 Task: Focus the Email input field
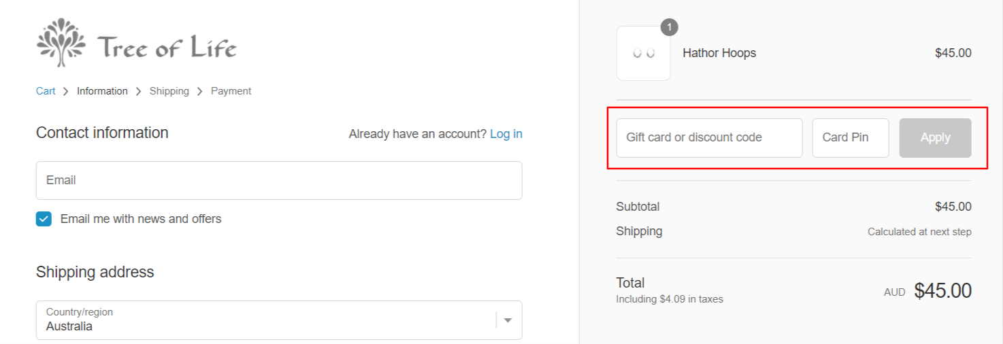click(x=279, y=180)
